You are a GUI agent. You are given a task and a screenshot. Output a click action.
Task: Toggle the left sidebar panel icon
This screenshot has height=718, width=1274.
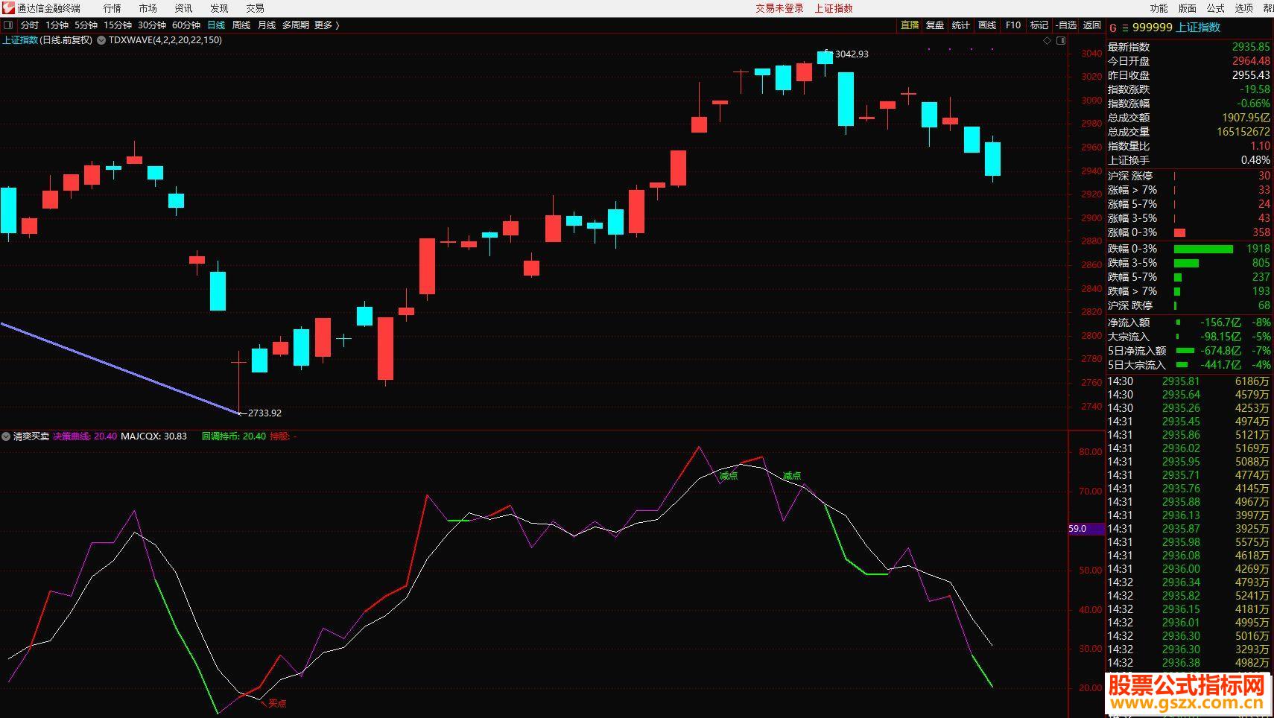coord(8,25)
